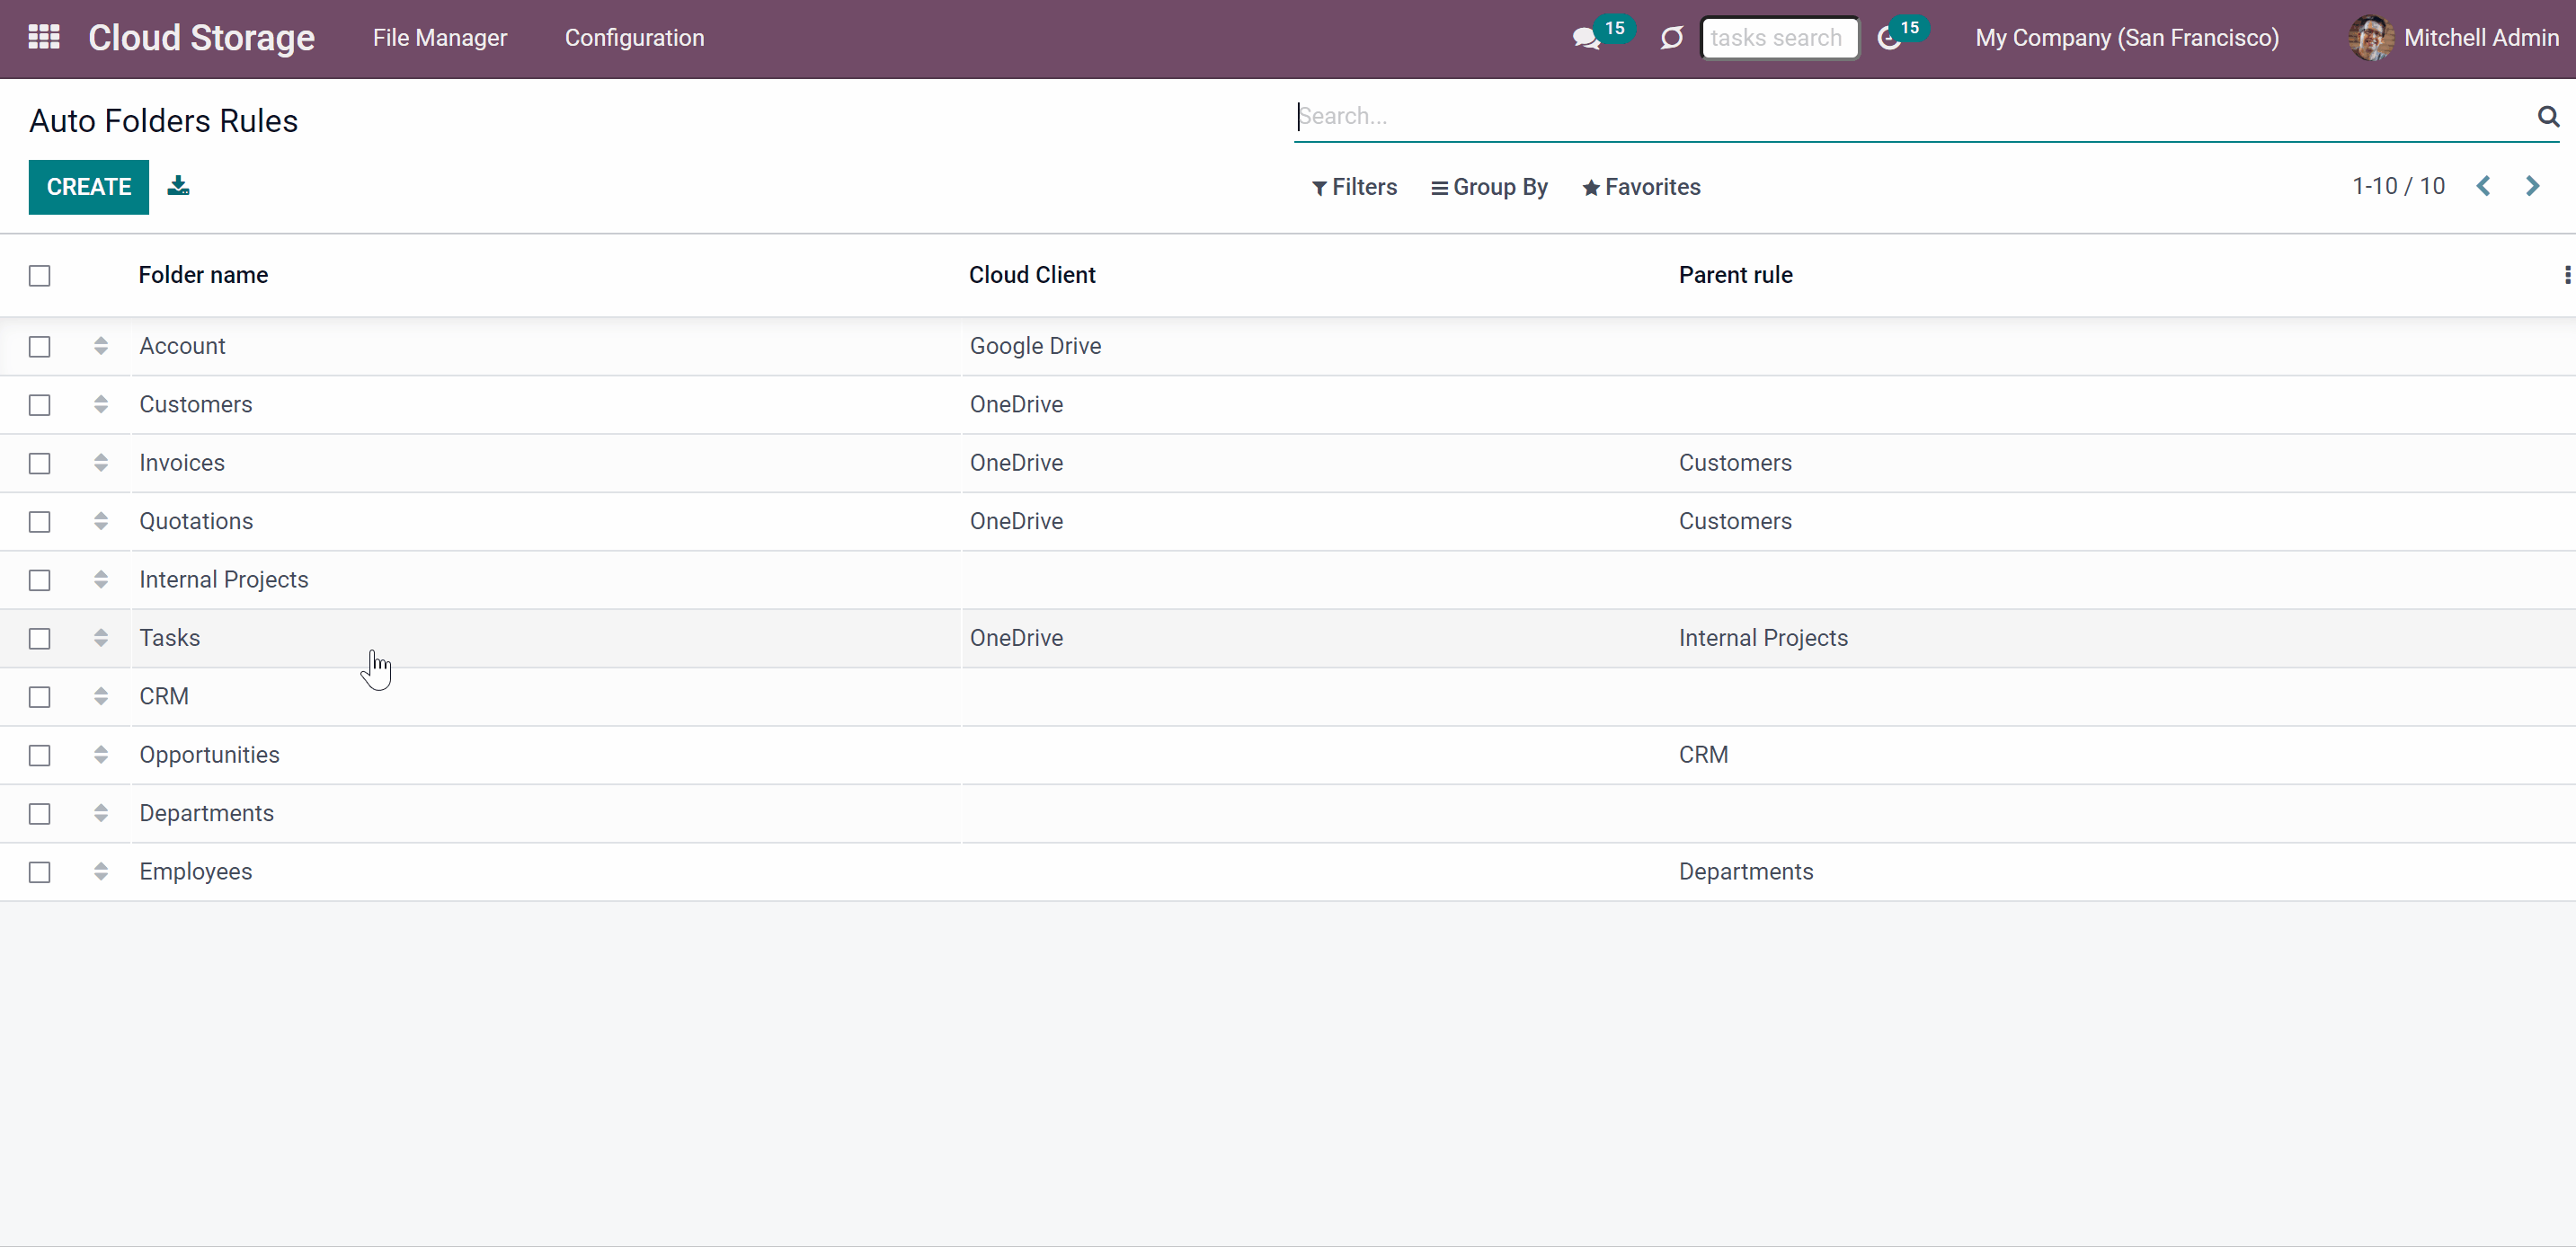Open the My Company (San Francisco) switcher
This screenshot has height=1247, width=2576.
click(x=2127, y=38)
